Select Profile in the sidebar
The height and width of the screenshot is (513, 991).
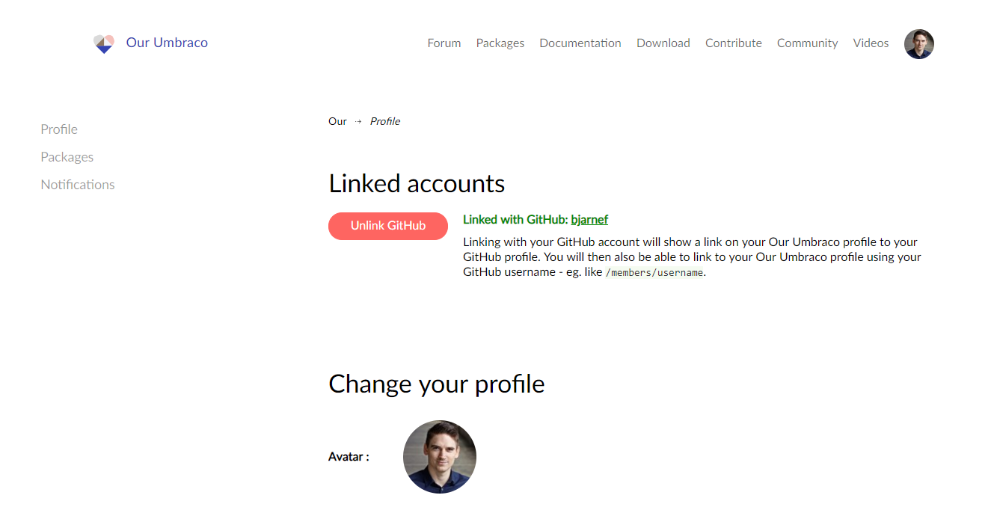(x=59, y=129)
